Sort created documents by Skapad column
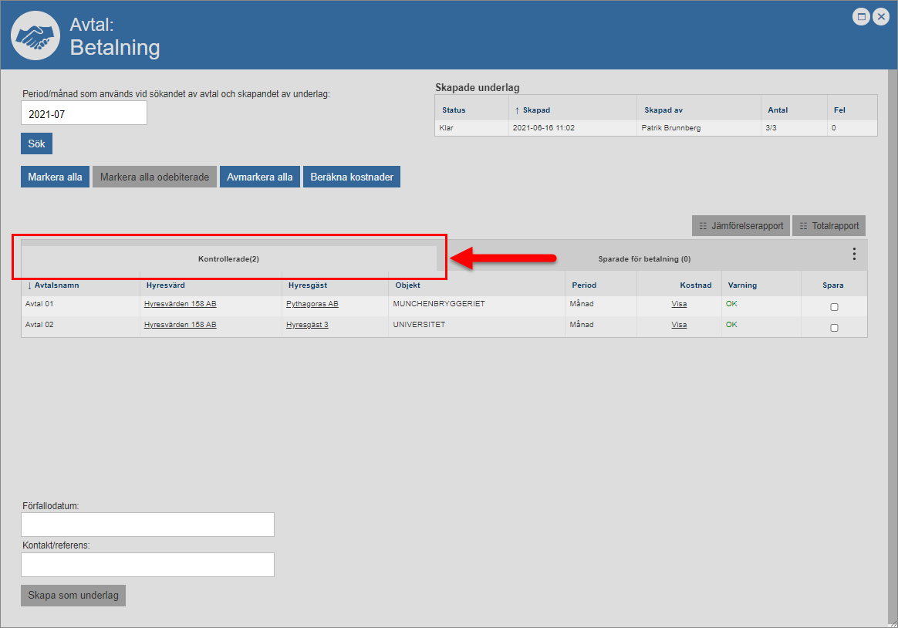Viewport: 898px width, 628px height. [x=535, y=110]
